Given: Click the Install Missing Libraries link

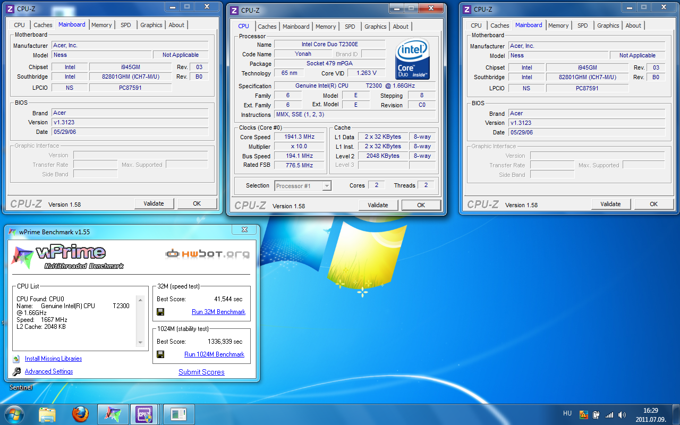Looking at the screenshot, I should (53, 359).
